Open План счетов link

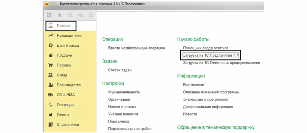pos(119,122)
